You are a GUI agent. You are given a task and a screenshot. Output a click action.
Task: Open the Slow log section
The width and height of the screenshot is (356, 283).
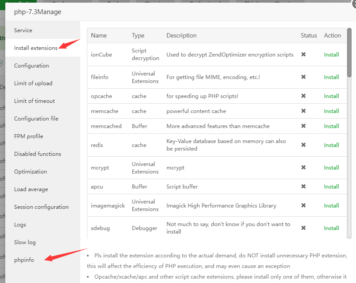[x=25, y=242]
